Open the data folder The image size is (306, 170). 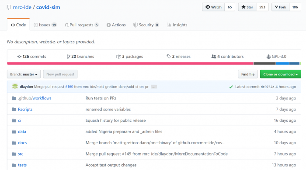point(22,131)
